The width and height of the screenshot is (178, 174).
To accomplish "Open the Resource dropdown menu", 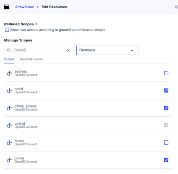I will [x=107, y=50].
